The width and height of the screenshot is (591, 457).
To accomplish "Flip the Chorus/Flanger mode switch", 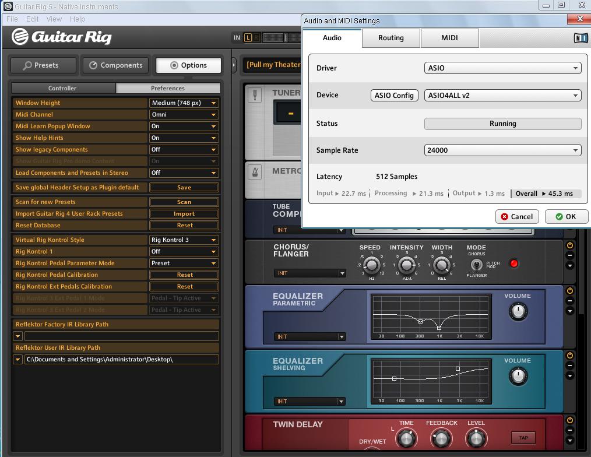I will tap(476, 264).
